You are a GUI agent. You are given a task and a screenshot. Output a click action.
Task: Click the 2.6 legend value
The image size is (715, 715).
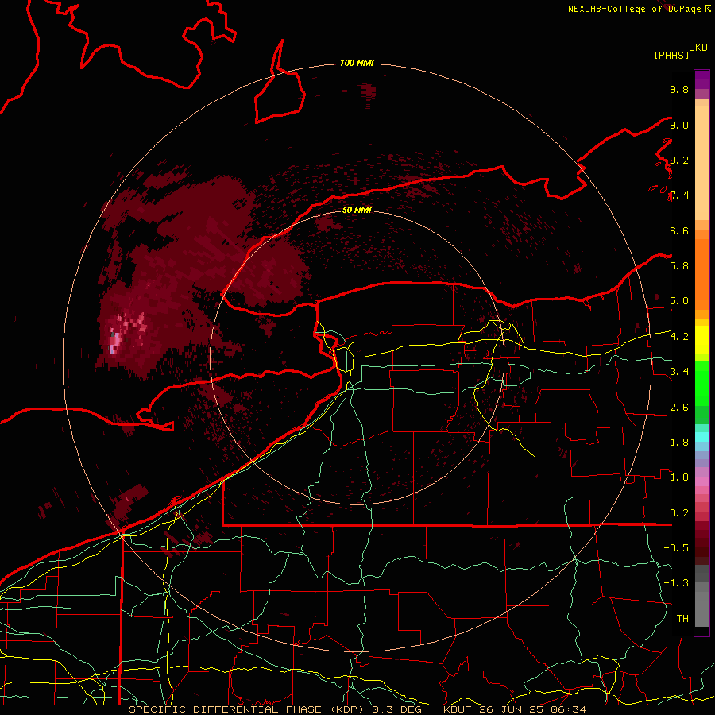679,408
